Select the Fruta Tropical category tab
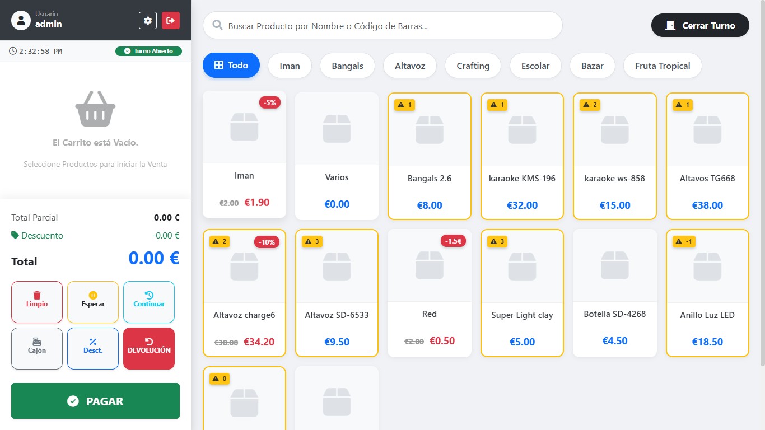765x430 pixels. coord(663,66)
